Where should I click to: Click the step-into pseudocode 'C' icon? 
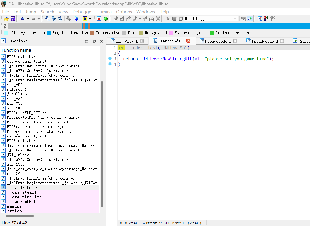243,19
